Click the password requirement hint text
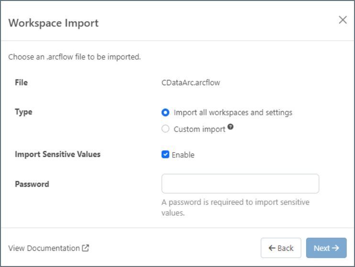This screenshot has height=267, width=355. point(235,207)
